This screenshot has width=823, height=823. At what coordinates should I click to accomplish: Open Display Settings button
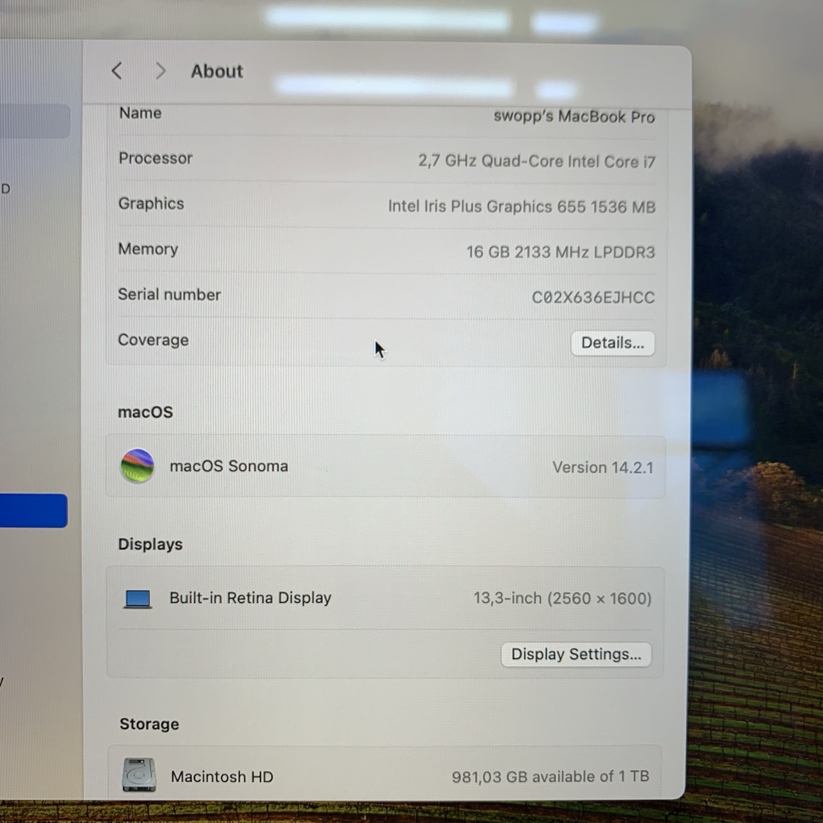tap(575, 655)
